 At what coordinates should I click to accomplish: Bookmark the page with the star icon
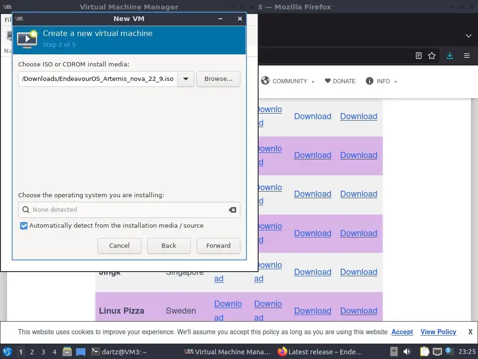tap(432, 56)
